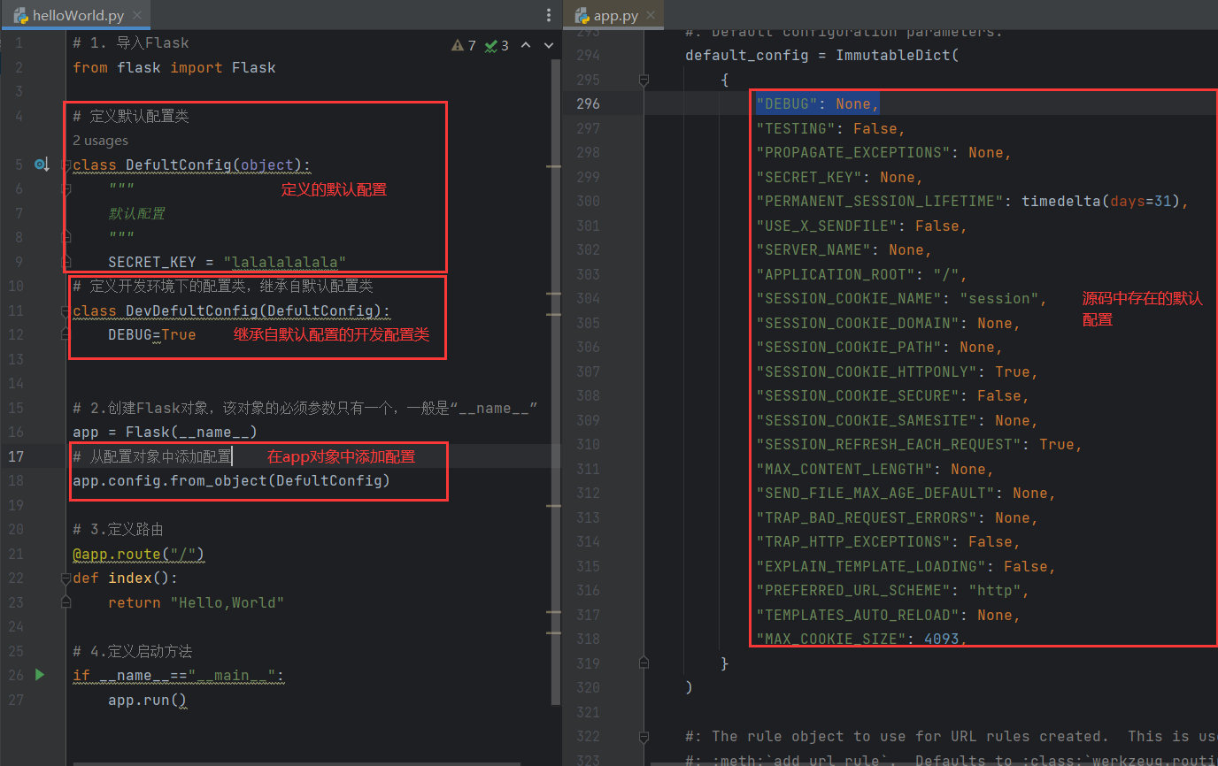The height and width of the screenshot is (766, 1218).
Task: Click the "PERMANENT_SESSION_LIFETIME" entry
Action: 973,201
